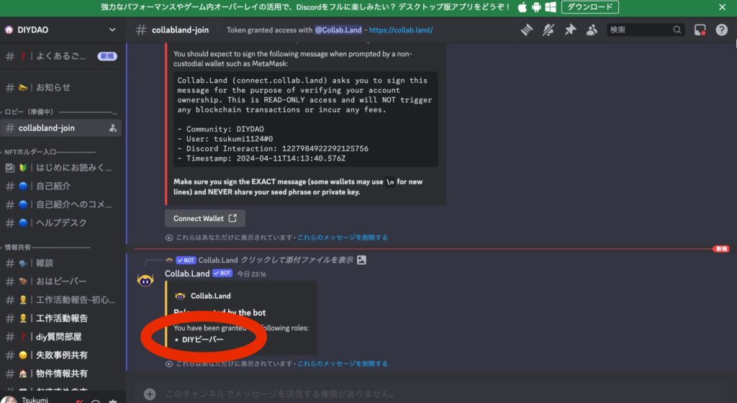Collapse the ロビー（準備中） category

pyautogui.click(x=60, y=112)
